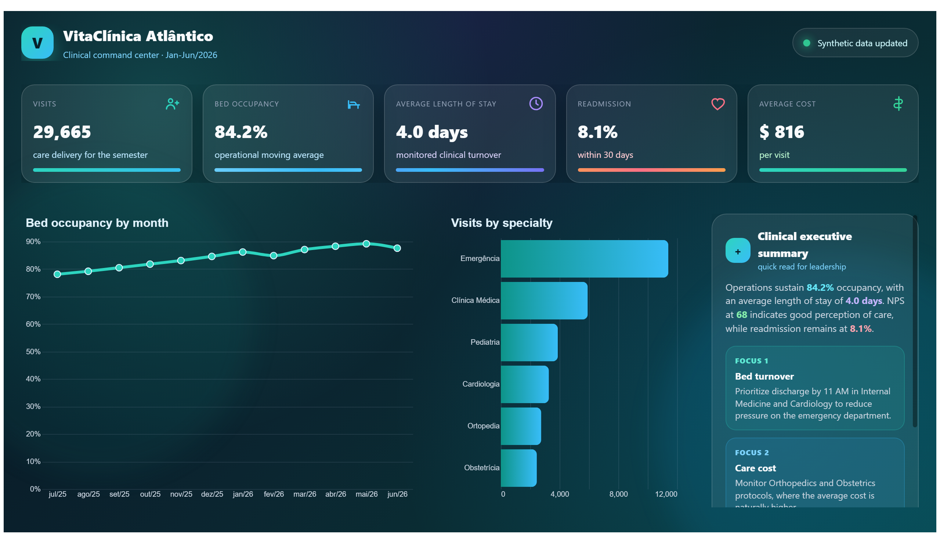The width and height of the screenshot is (940, 536).
Task: Click the fev/26 occupancy data point
Action: point(273,256)
